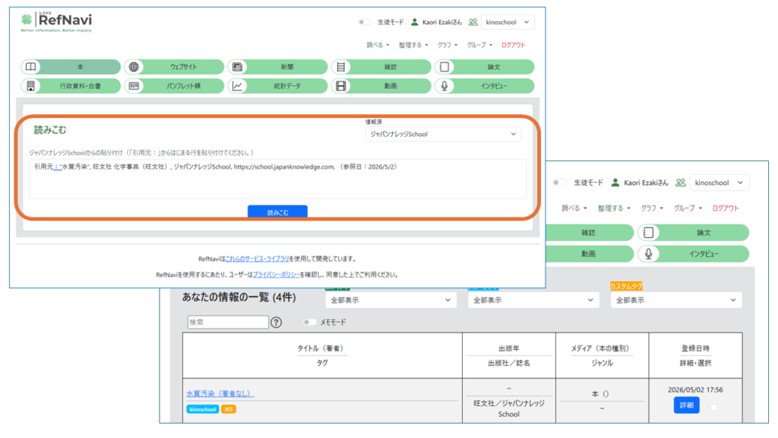
Task: Select the 動画 film icon in front window
Action: (x=341, y=86)
